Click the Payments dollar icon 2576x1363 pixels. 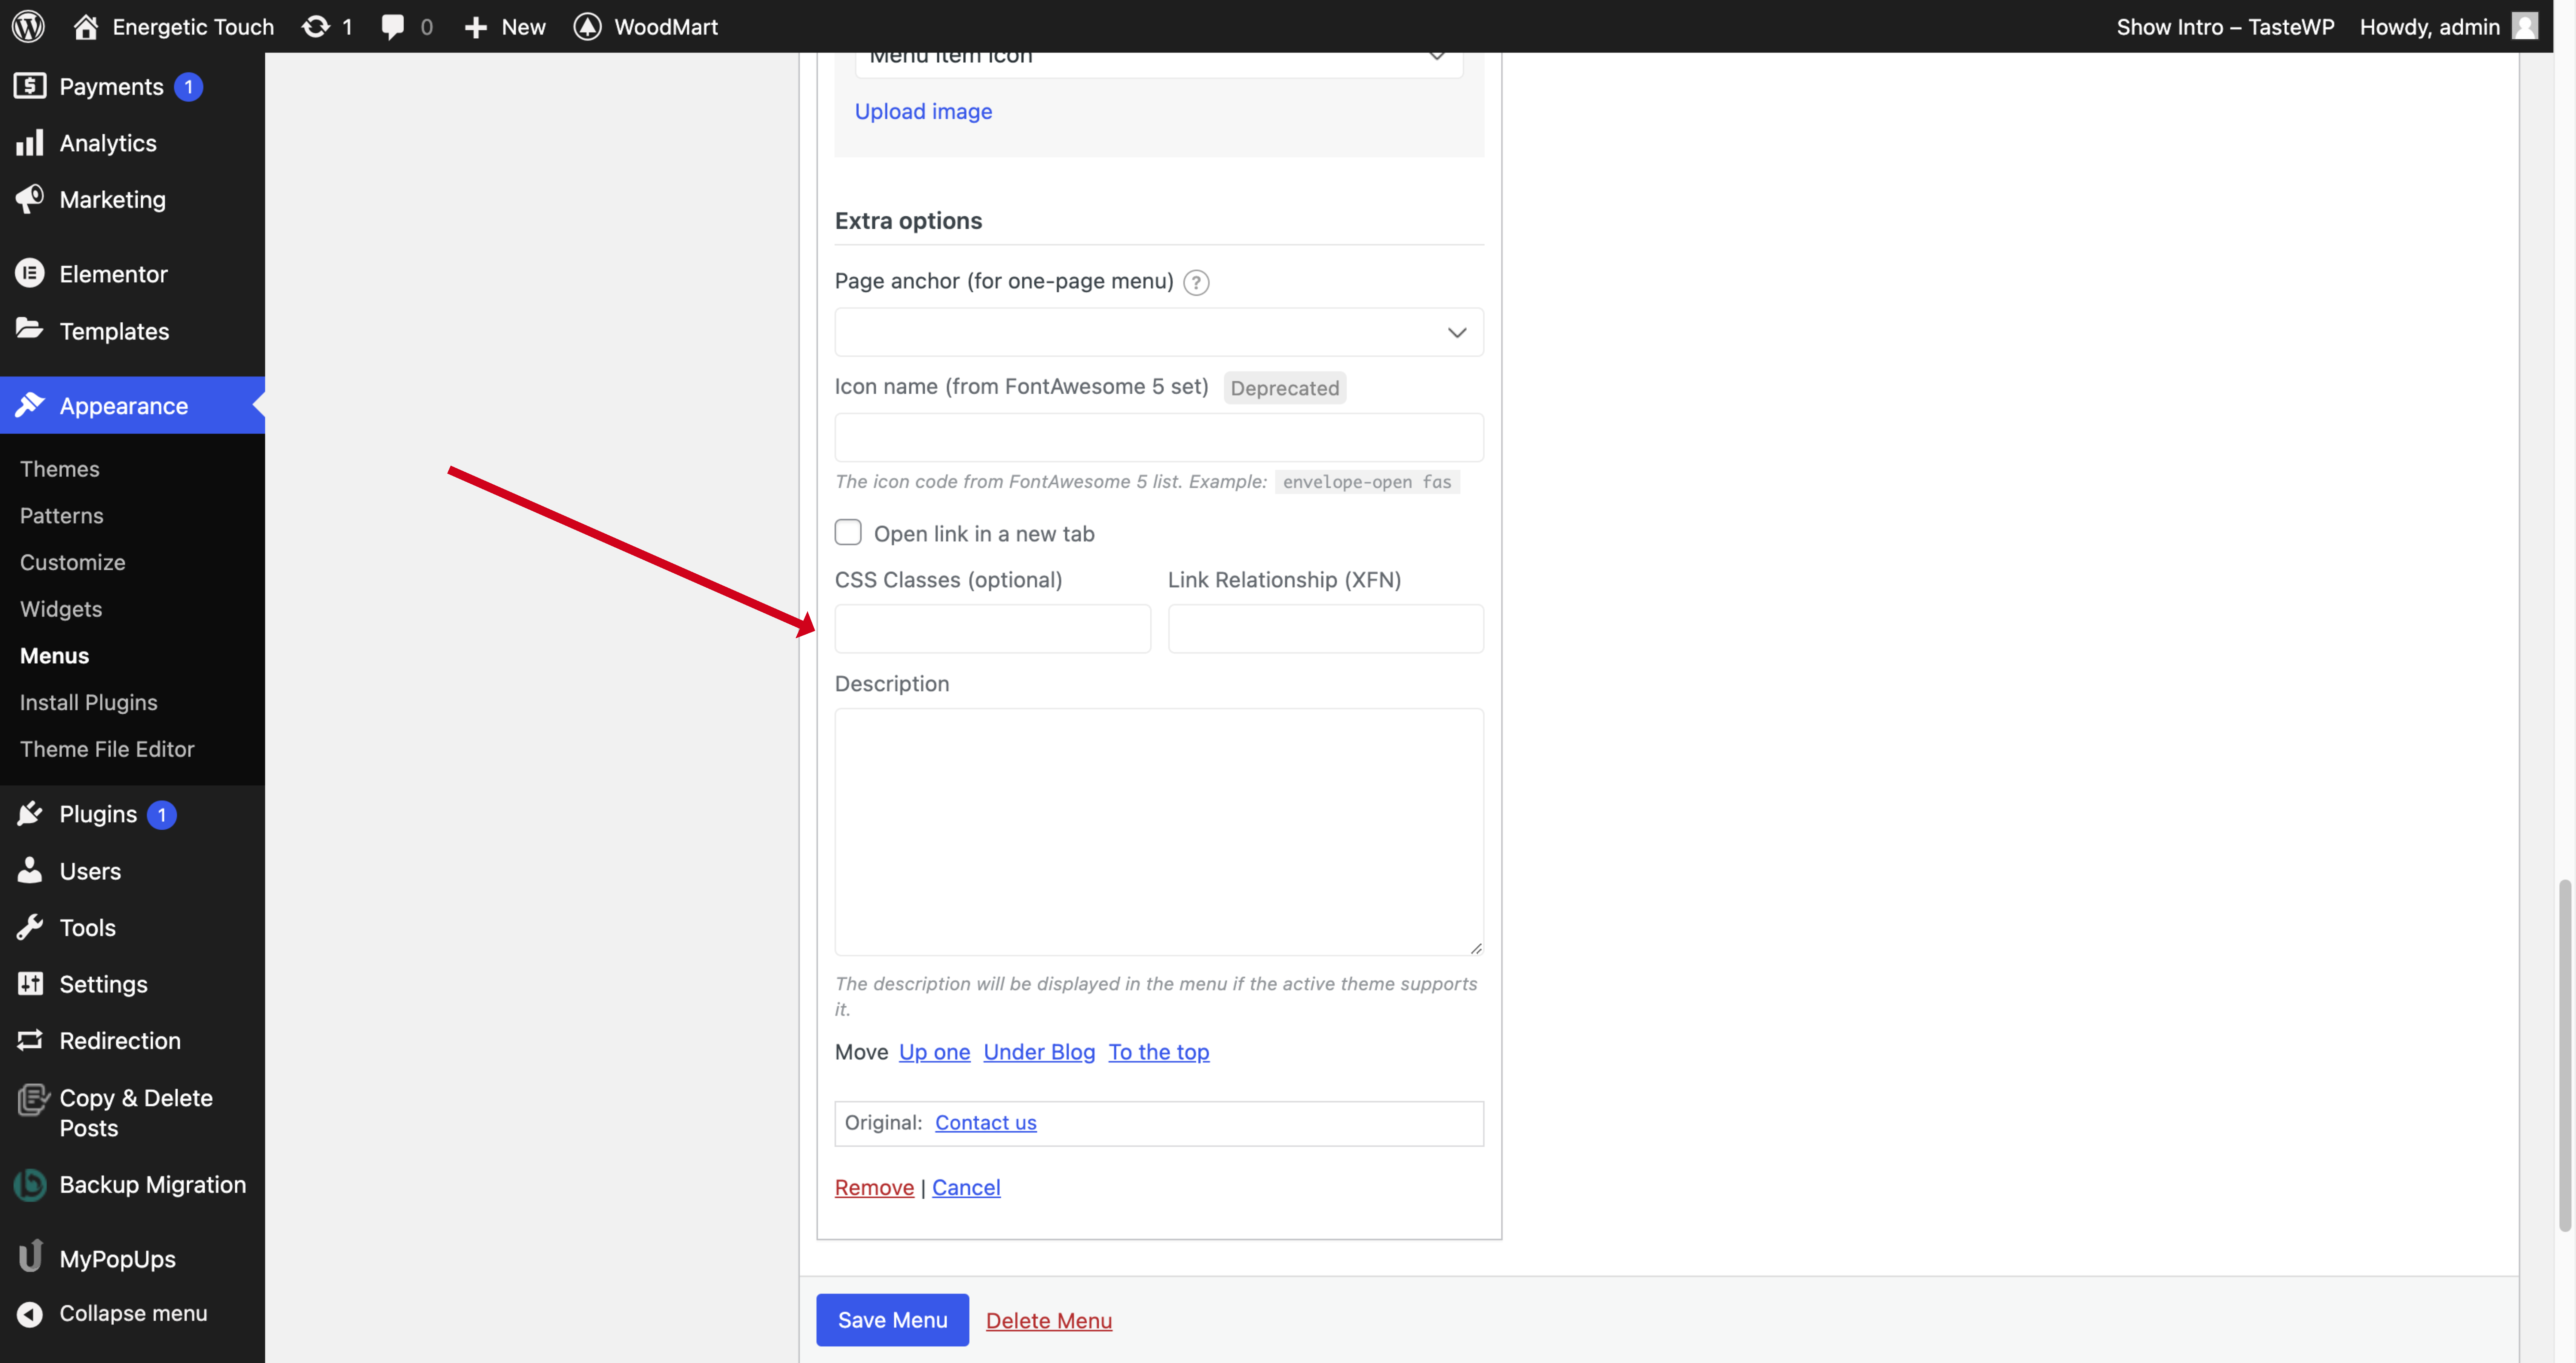[30, 86]
